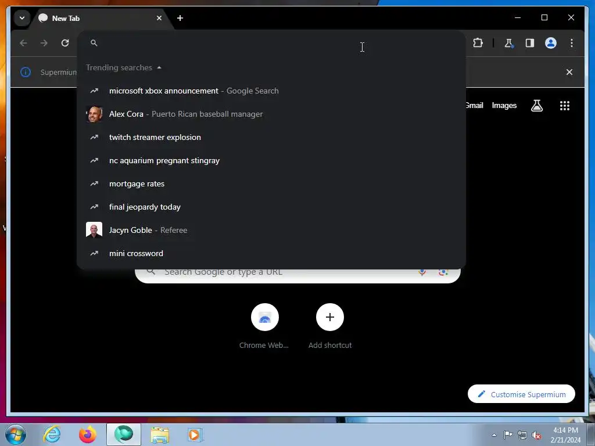595x446 pixels.
Task: Click the info icon in the infobar
Action: [26, 72]
